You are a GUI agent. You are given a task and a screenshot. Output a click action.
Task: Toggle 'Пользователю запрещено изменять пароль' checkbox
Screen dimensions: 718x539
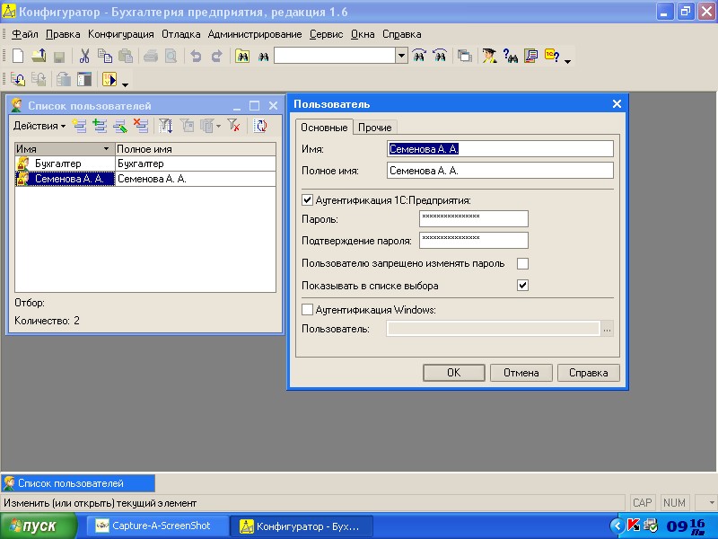point(522,263)
